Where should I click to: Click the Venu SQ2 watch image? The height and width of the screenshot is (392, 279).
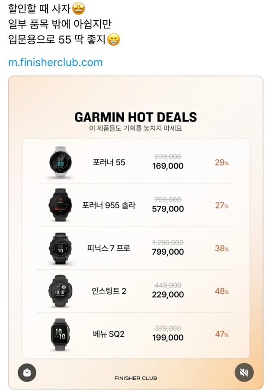coord(60,334)
